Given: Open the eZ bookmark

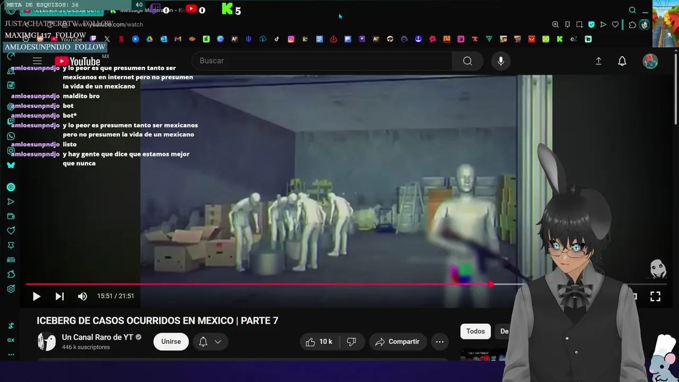Looking at the screenshot, I should pos(573,39).
